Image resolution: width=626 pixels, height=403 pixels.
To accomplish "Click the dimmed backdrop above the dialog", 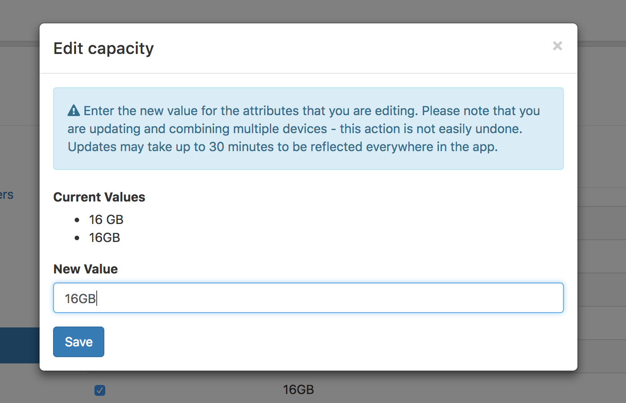I will [313, 11].
